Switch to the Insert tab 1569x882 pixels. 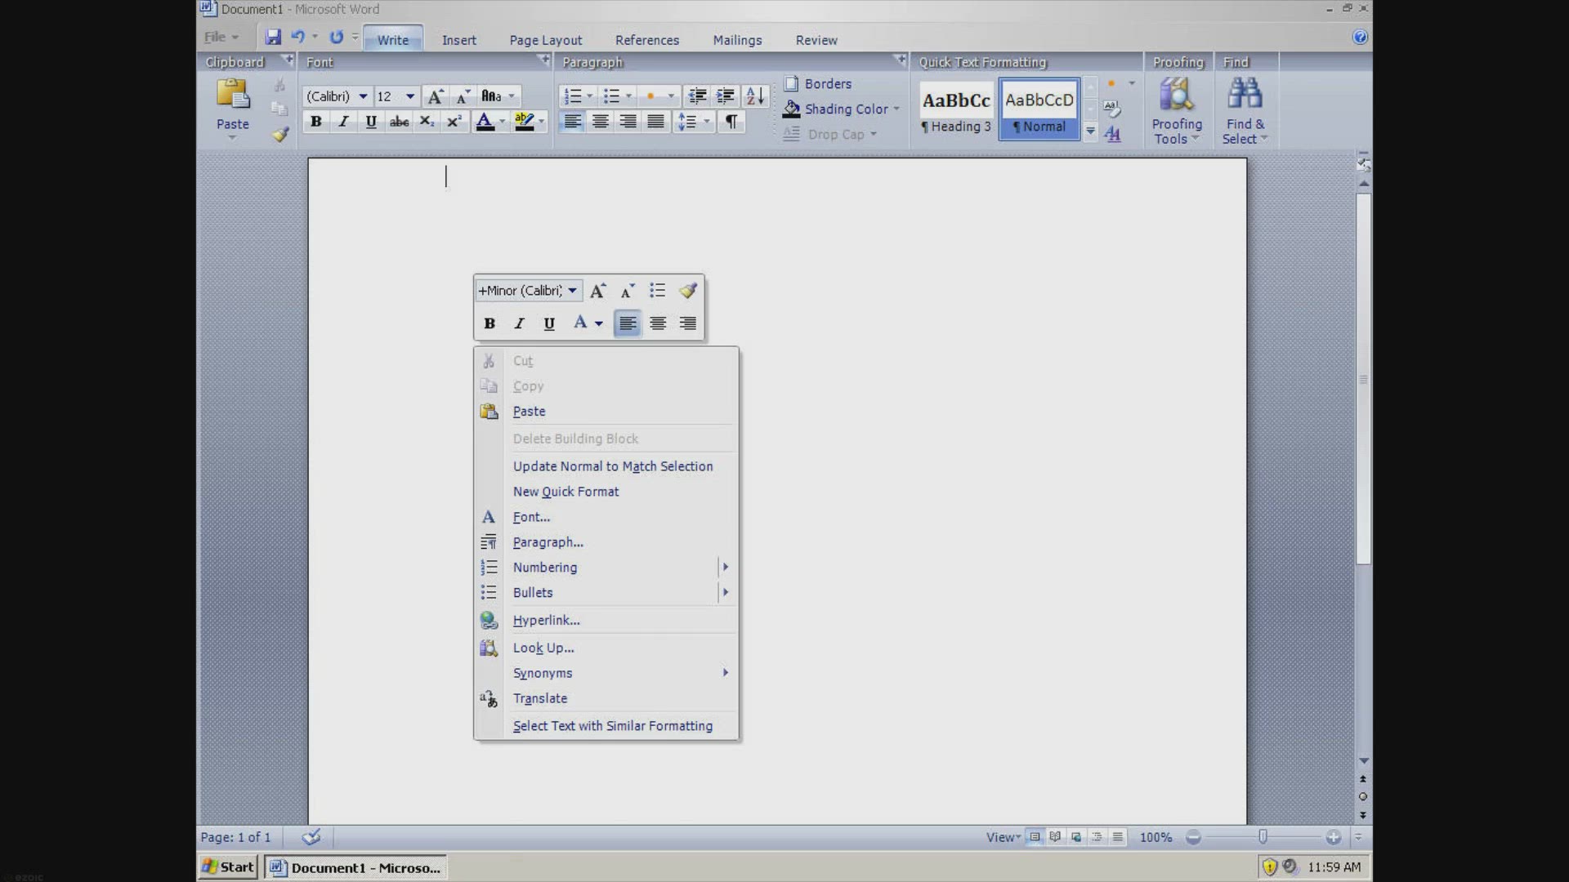(459, 40)
